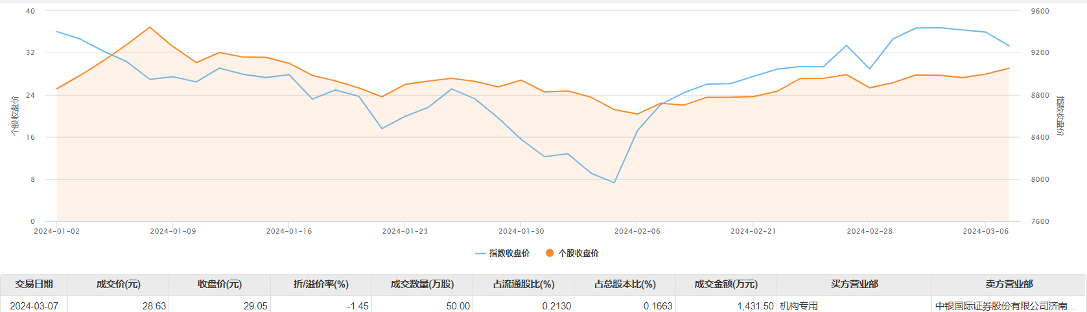The width and height of the screenshot is (1087, 312).
Task: Toggle the 指数收盘价 legend label
Action: [509, 253]
